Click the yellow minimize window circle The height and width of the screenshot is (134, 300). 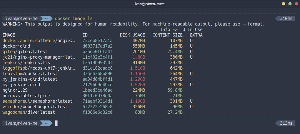(x=283, y=4)
